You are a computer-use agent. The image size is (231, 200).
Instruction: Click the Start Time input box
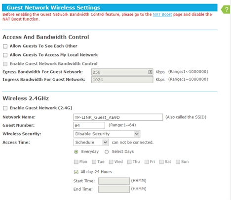point(114,181)
